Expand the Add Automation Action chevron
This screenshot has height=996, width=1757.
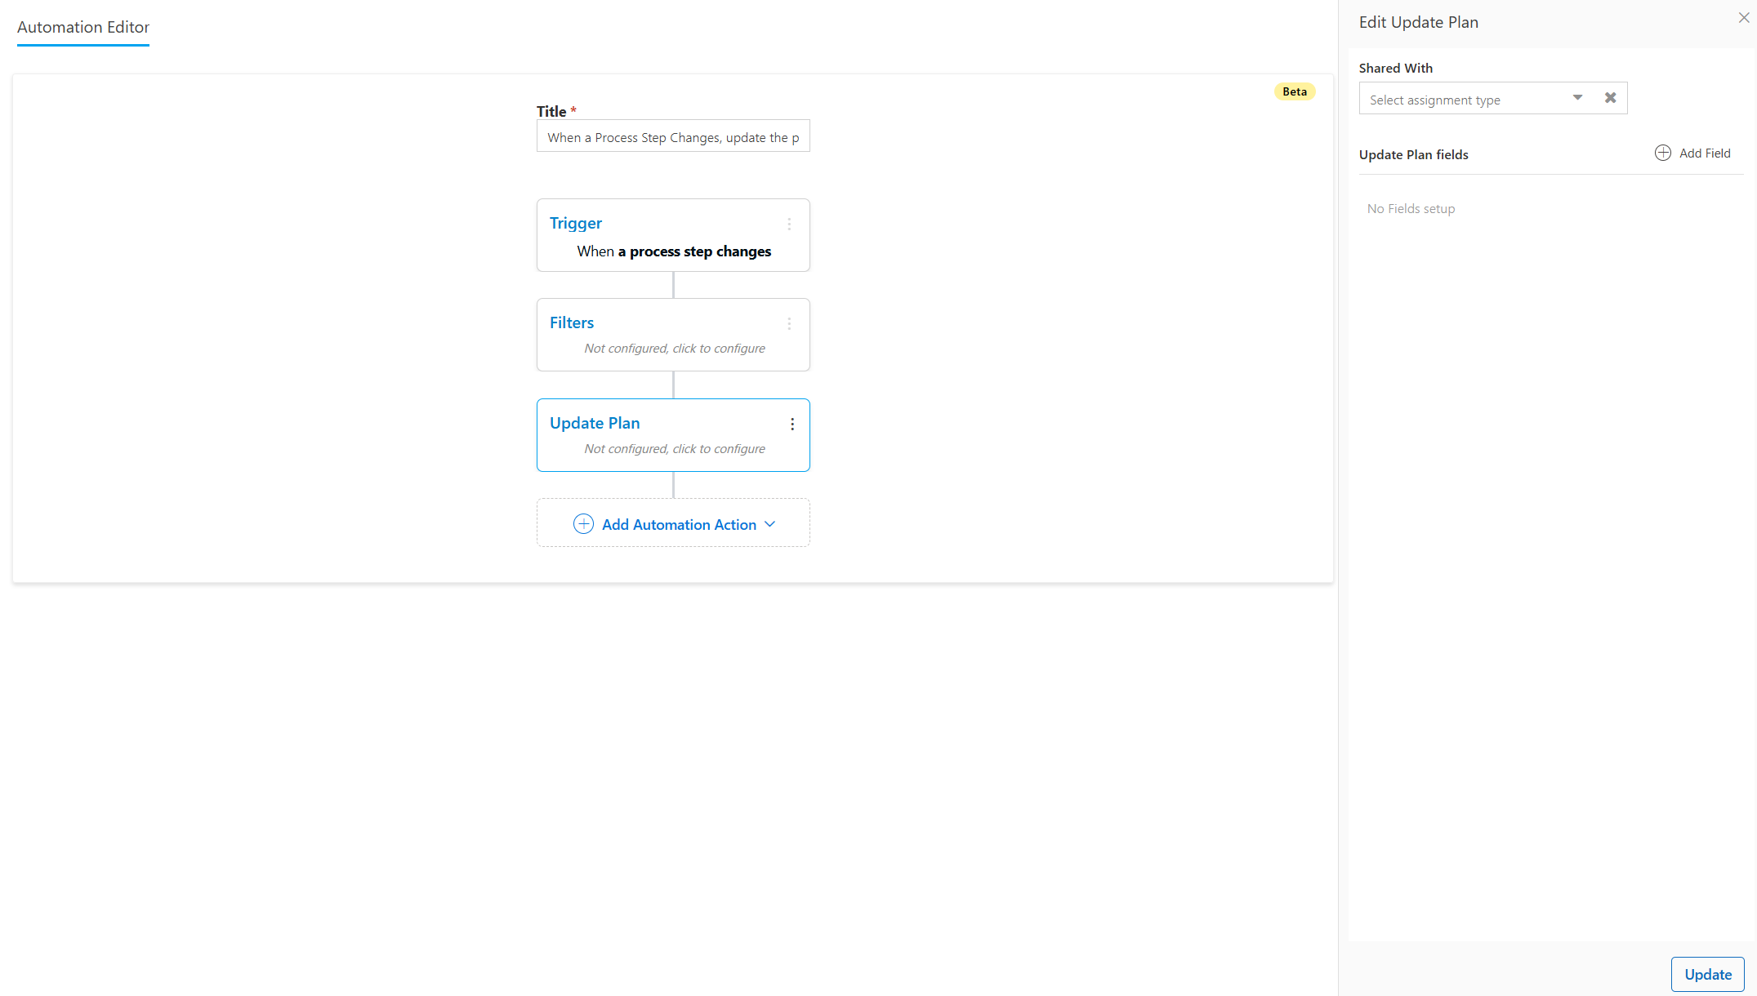click(769, 524)
